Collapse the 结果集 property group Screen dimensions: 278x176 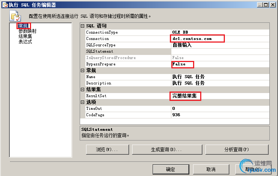(82, 89)
